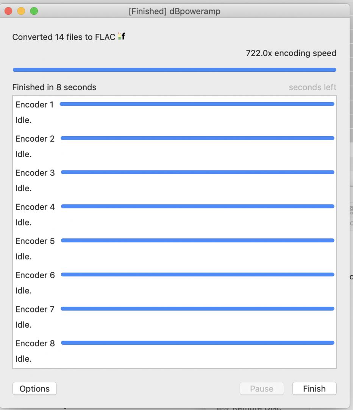Click the greyed-out Pause button

pyautogui.click(x=261, y=389)
